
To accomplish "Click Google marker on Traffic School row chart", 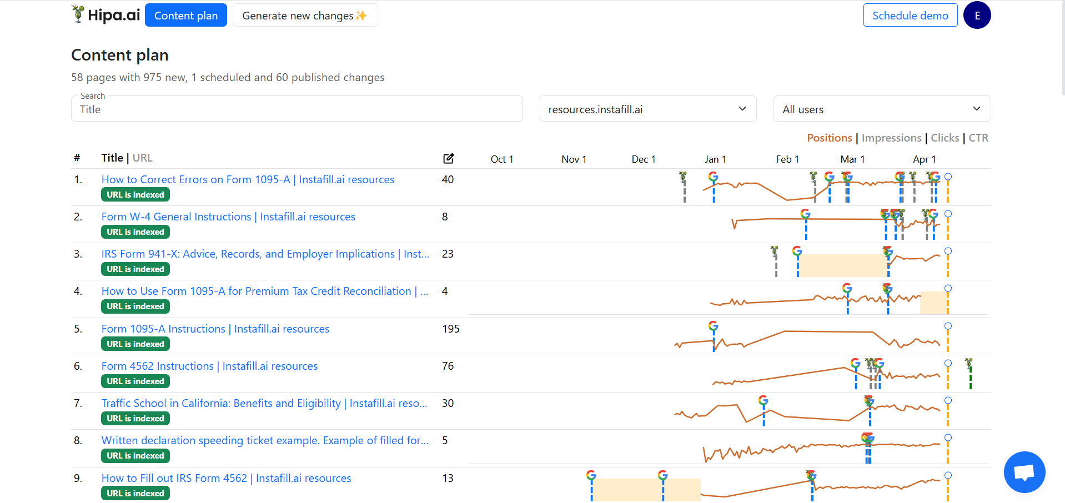I will (763, 400).
